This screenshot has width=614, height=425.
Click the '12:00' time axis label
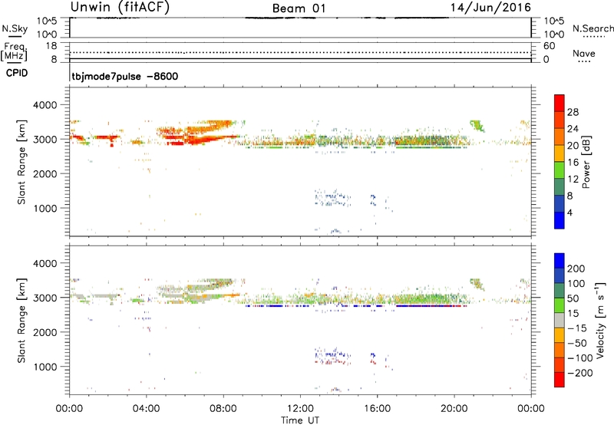click(300, 409)
